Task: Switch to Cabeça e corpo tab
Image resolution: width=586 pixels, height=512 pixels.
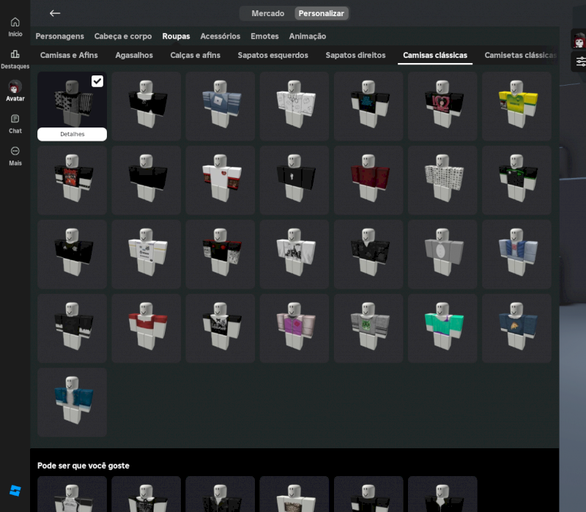Action: point(123,36)
